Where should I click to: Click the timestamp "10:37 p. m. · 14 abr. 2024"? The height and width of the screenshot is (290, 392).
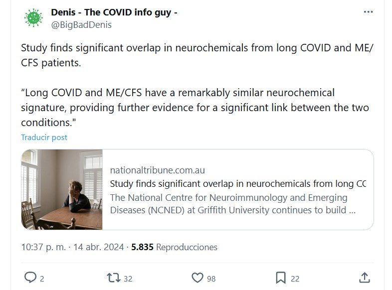tap(73, 247)
